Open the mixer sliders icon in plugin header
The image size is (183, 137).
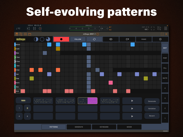tap(25, 34)
